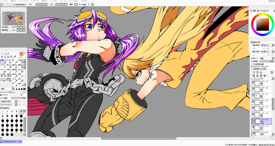Select the lasso selection tool
This screenshot has height=146, width=275.
[x=5, y=54]
